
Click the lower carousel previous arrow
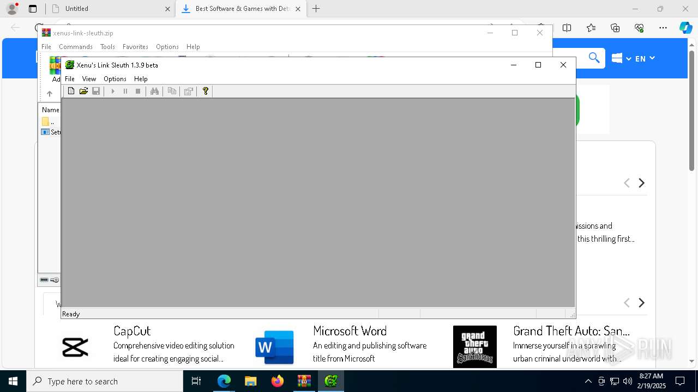pos(627,303)
